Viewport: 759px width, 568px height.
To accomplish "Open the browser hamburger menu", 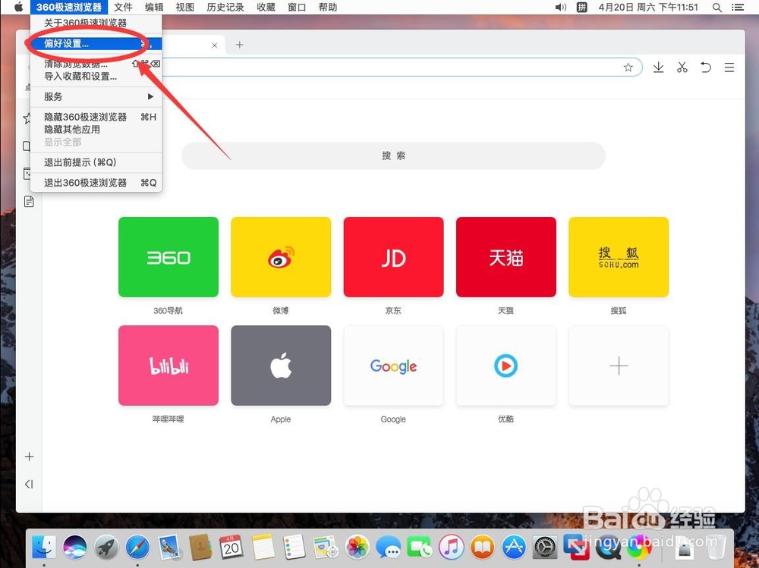I will [x=729, y=67].
